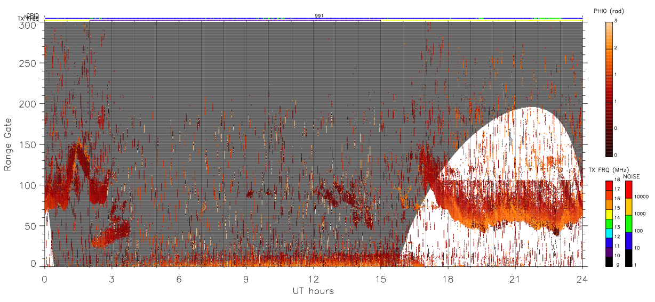655x302 pixels.
Task: Click the NOISE legend value '1000'
Action: coord(640,214)
